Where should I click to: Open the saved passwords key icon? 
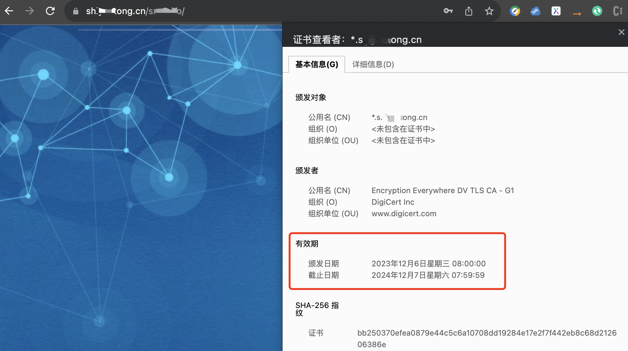pyautogui.click(x=448, y=11)
